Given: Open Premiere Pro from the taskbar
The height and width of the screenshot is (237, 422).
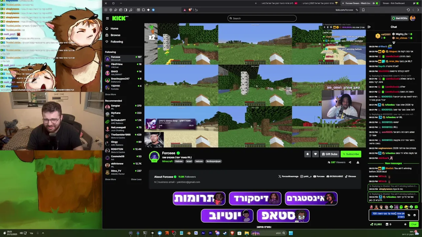Looking at the screenshot, I should 210,233.
